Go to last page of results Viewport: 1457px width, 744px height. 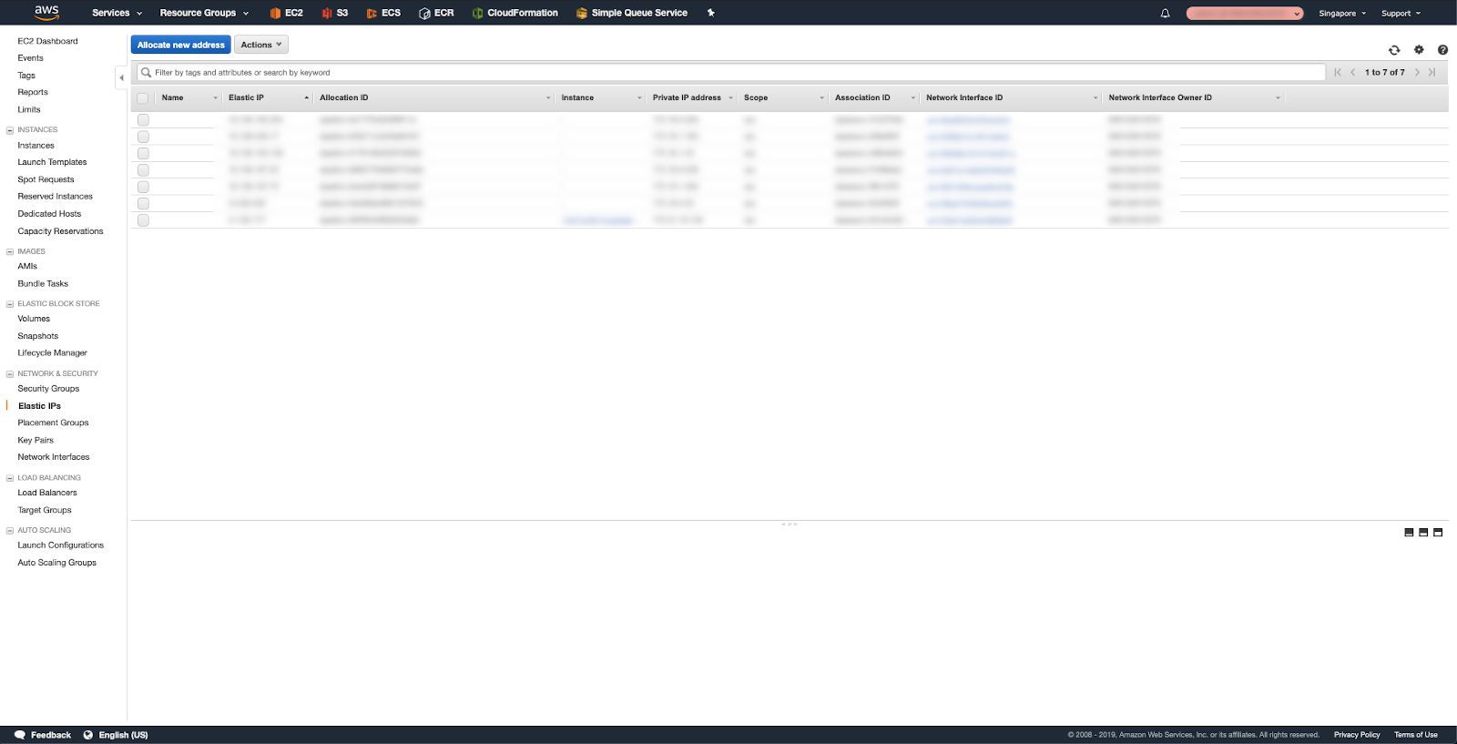1432,72
